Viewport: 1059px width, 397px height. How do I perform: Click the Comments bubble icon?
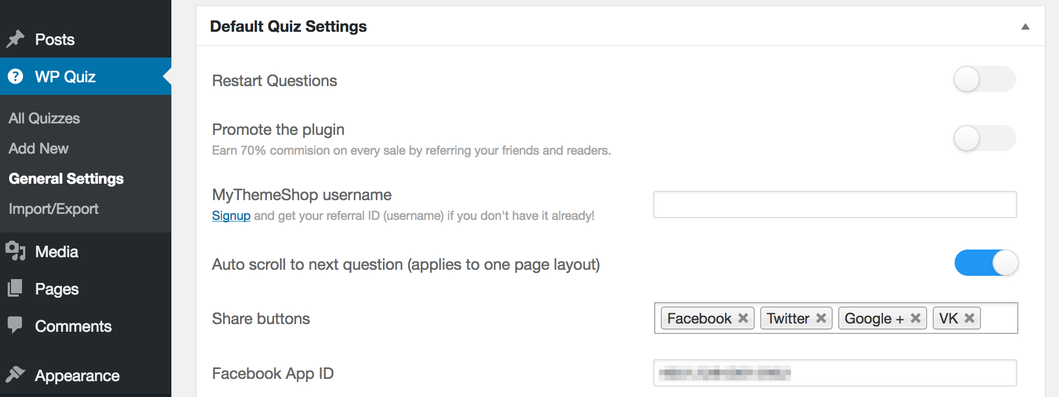(x=15, y=325)
